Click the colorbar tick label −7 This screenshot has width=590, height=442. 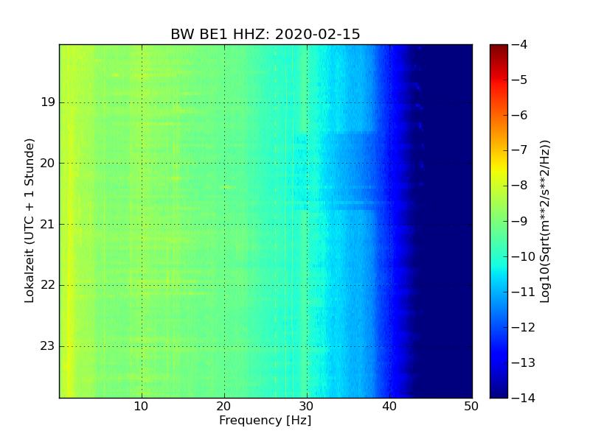pyautogui.click(x=520, y=150)
